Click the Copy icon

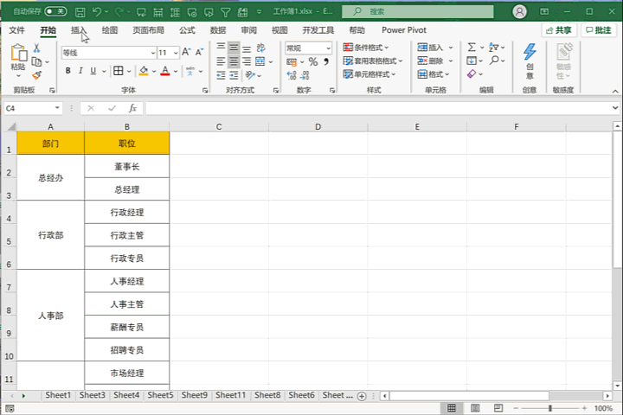[36, 62]
